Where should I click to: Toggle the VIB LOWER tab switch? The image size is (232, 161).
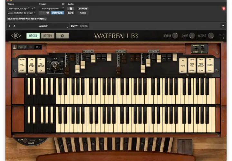[41, 65]
